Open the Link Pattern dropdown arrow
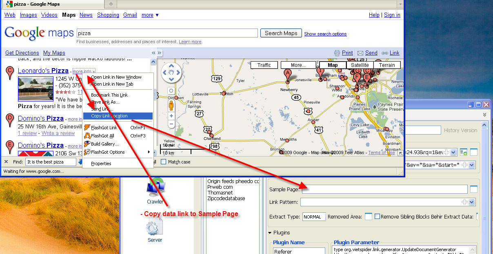 tap(472, 202)
